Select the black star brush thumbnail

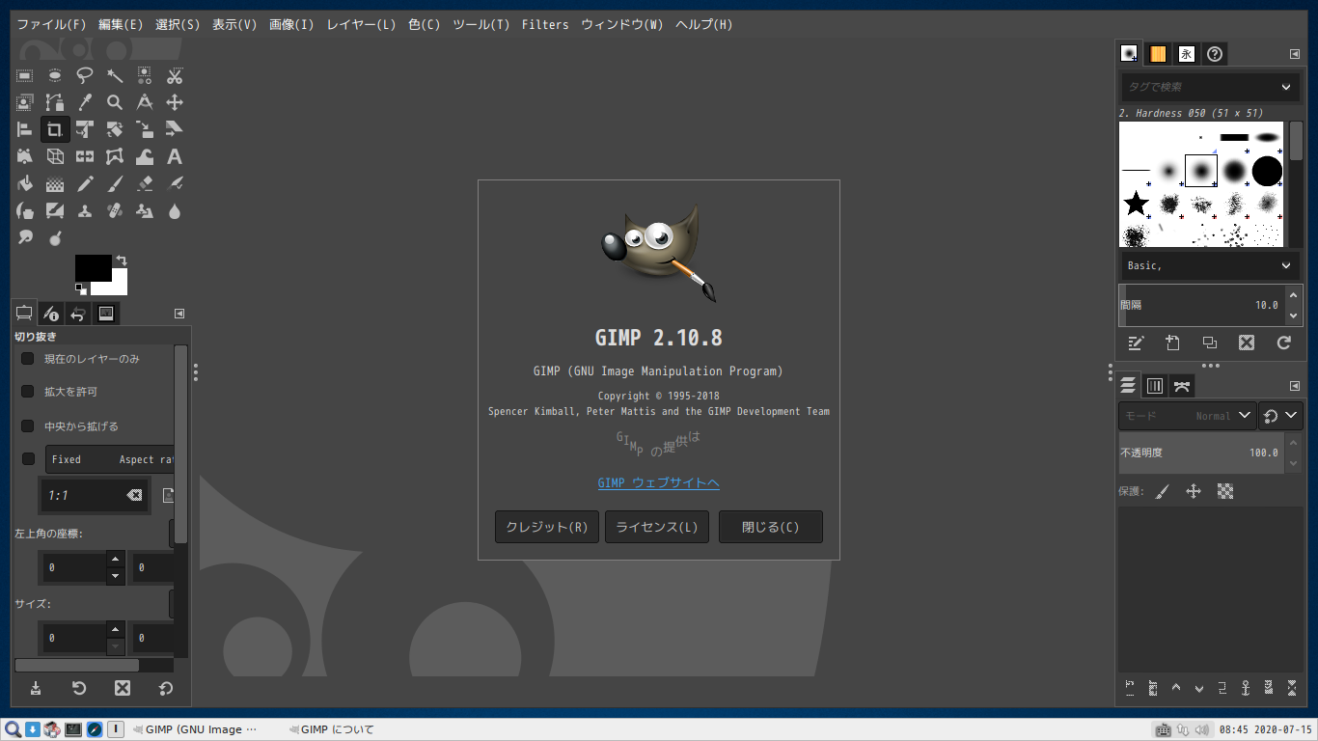point(1137,204)
